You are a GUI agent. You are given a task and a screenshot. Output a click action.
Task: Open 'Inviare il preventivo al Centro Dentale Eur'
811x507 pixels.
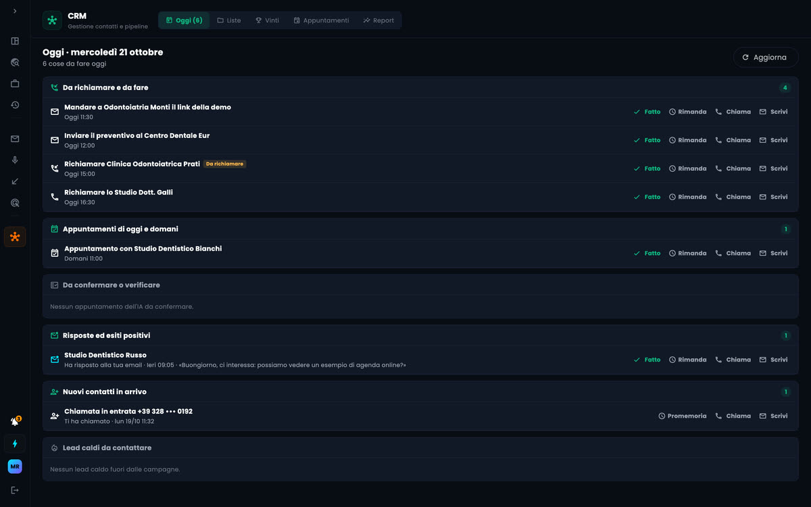pyautogui.click(x=137, y=136)
